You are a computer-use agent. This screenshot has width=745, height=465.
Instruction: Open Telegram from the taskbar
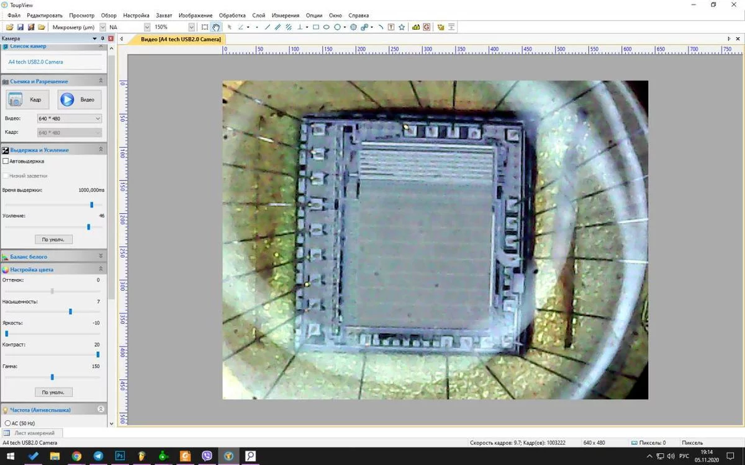(98, 456)
